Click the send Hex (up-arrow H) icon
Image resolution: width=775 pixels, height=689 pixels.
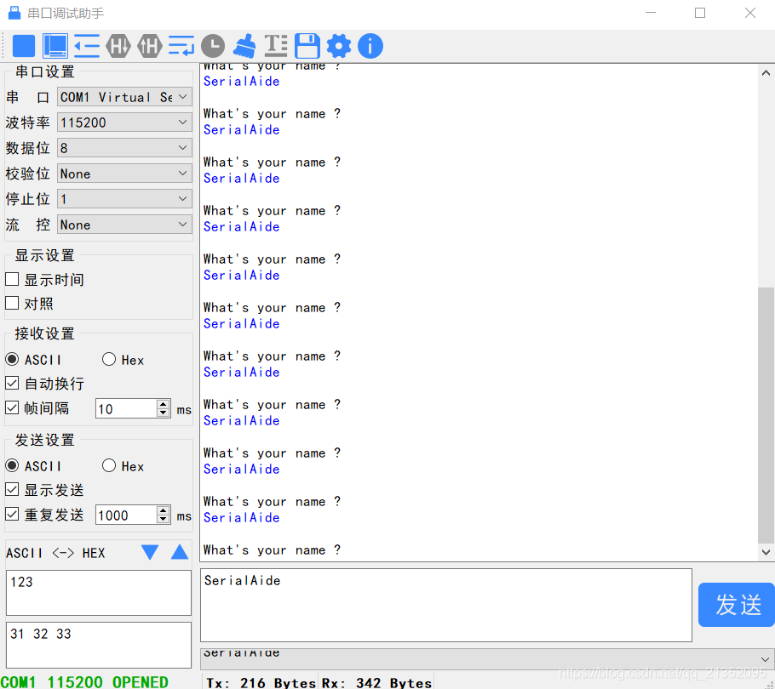click(150, 47)
